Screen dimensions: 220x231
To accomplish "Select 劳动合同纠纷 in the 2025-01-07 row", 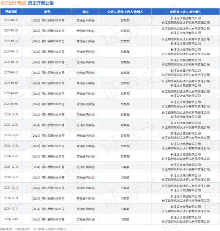I will 85,94.
